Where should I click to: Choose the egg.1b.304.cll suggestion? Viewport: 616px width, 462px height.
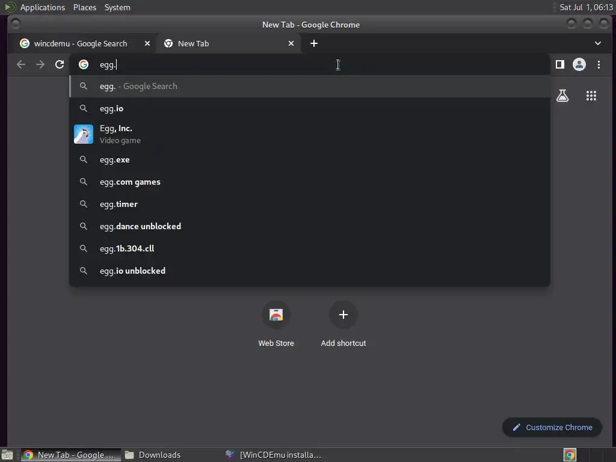coord(310,248)
